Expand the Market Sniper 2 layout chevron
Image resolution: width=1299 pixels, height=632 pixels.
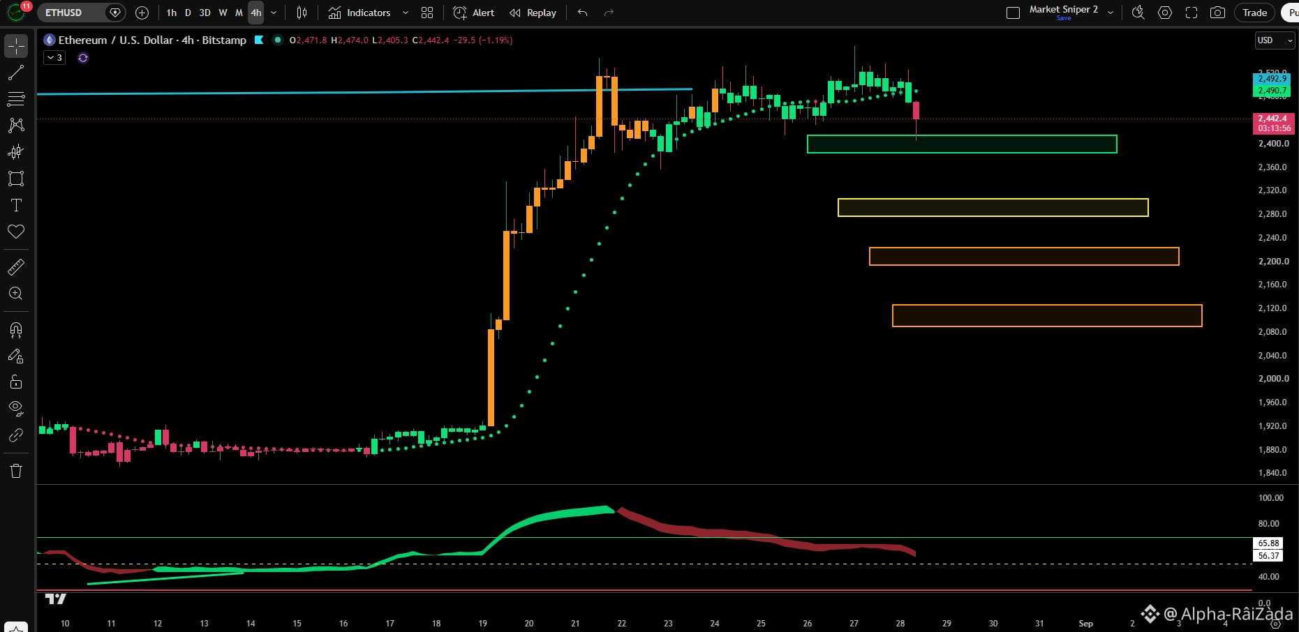coord(1111,13)
